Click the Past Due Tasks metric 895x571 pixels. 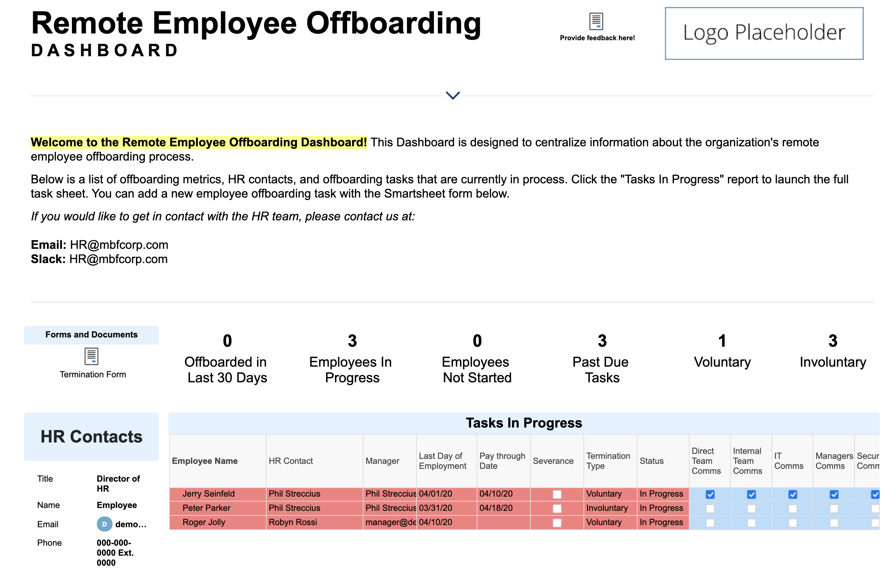pos(602,359)
